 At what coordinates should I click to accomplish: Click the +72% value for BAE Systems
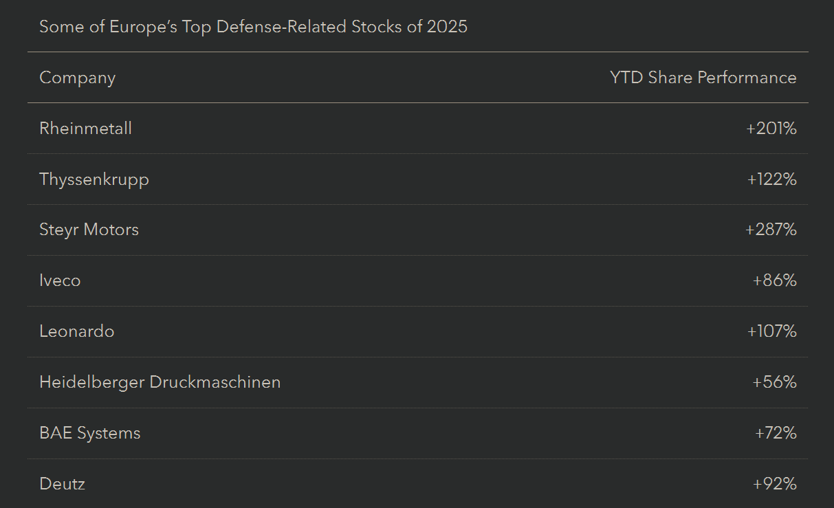pos(775,433)
